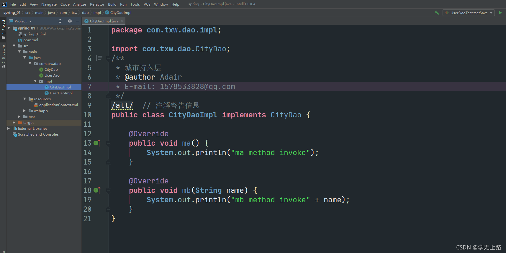Fold the Javadoc comment at line 4
This screenshot has width=506, height=253.
click(x=108, y=58)
